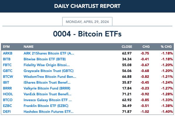Screen dimensions: 175x116
Task: Open the GBTC symbol link
Action: point(8,71)
